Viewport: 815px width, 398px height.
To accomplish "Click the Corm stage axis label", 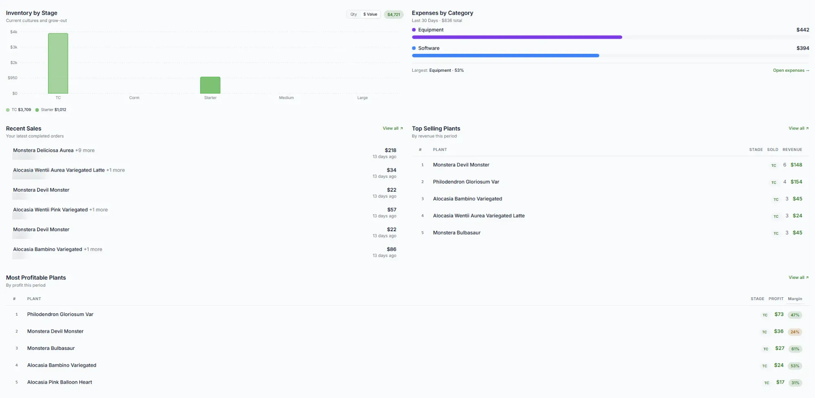I will point(134,98).
